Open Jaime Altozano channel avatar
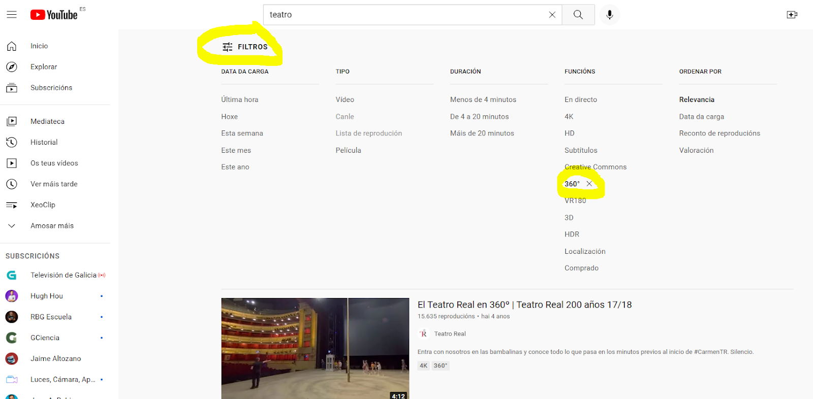 coord(12,358)
